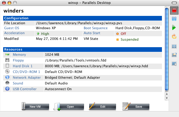This screenshot has height=117, width=179.
Task: Click the CD/DVD-ROM 1 link
Action: click(x=27, y=72)
